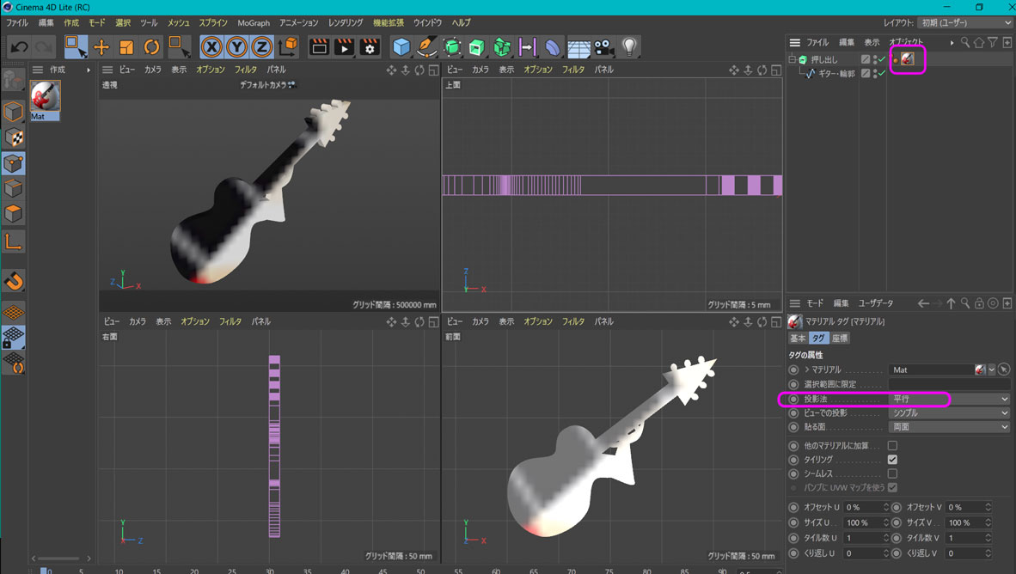Enable the 他のマテリアルに加算 checkbox
Viewport: 1016px width, 574px height.
point(892,446)
